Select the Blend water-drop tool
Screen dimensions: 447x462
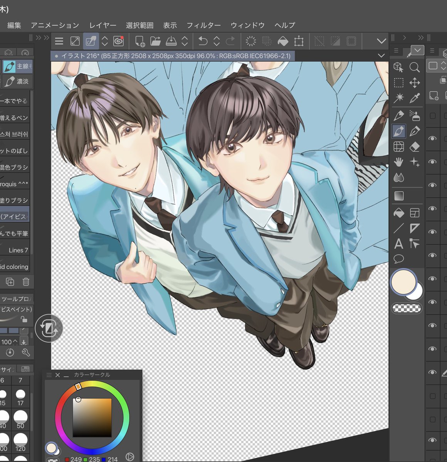tap(398, 177)
